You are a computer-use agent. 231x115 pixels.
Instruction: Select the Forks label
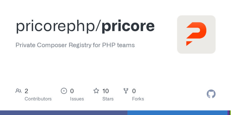[x=138, y=99]
